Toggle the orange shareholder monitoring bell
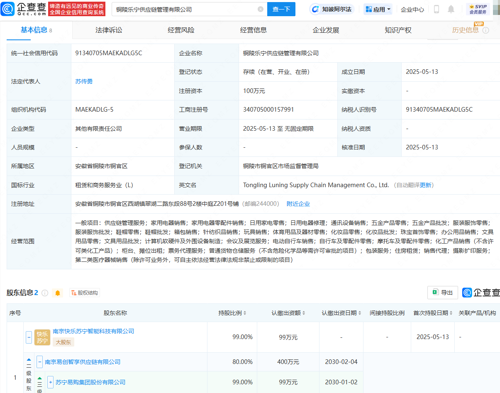 58,293
